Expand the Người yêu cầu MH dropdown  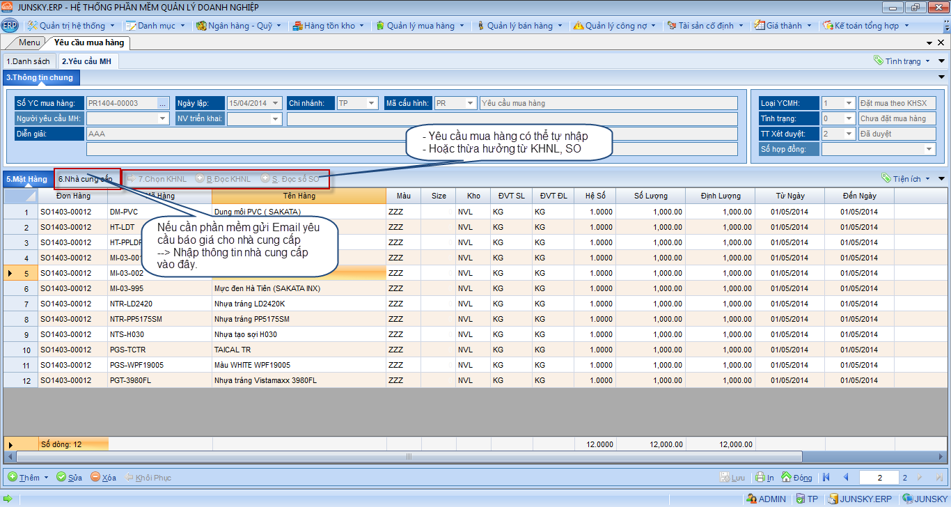(x=163, y=118)
